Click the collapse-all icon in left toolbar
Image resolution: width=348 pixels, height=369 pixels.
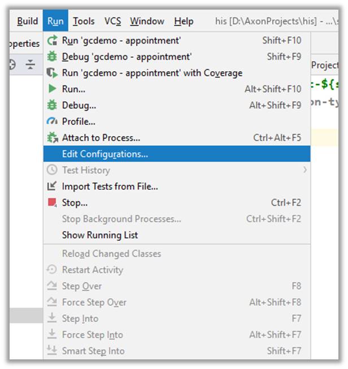tap(31, 65)
